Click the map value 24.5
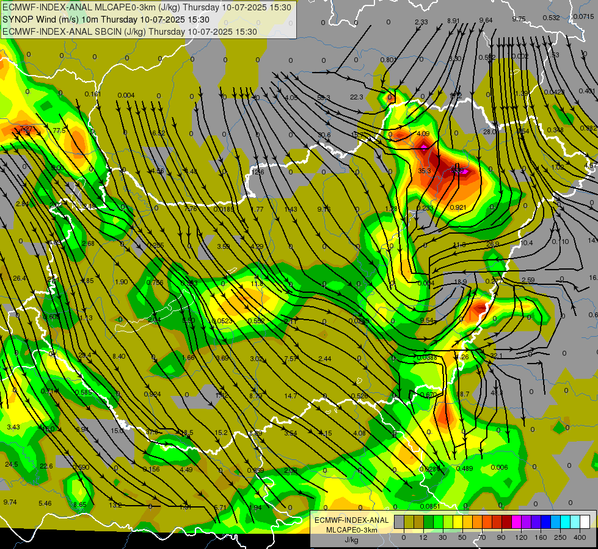Image resolution: width=598 pixels, height=549 pixels. [x=12, y=464]
